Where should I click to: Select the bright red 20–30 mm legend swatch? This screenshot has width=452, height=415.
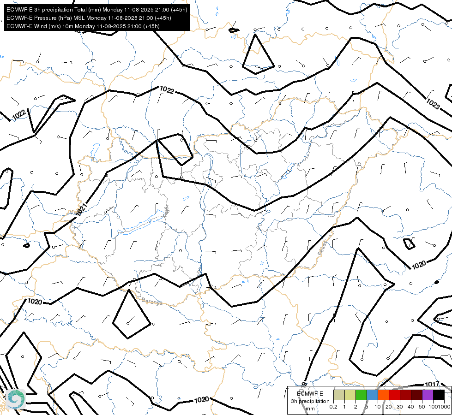[x=394, y=395]
